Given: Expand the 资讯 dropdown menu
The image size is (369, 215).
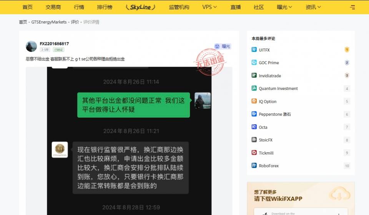Looking at the screenshot, I should (313, 7).
